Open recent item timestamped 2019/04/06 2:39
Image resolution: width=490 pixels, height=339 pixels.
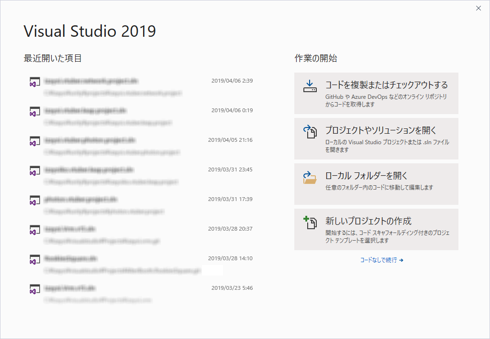141,86
